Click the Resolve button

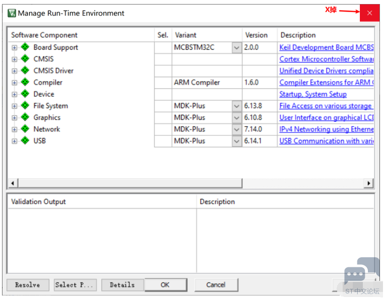pyautogui.click(x=28, y=285)
